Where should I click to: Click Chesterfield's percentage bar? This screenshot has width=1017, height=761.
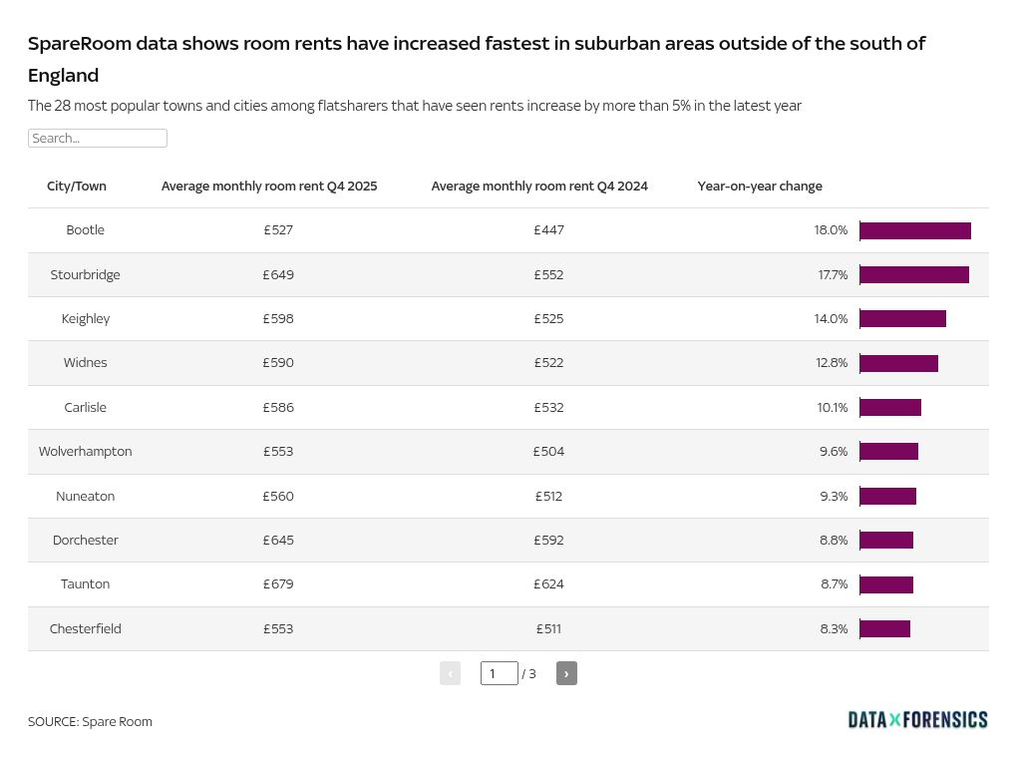click(884, 628)
